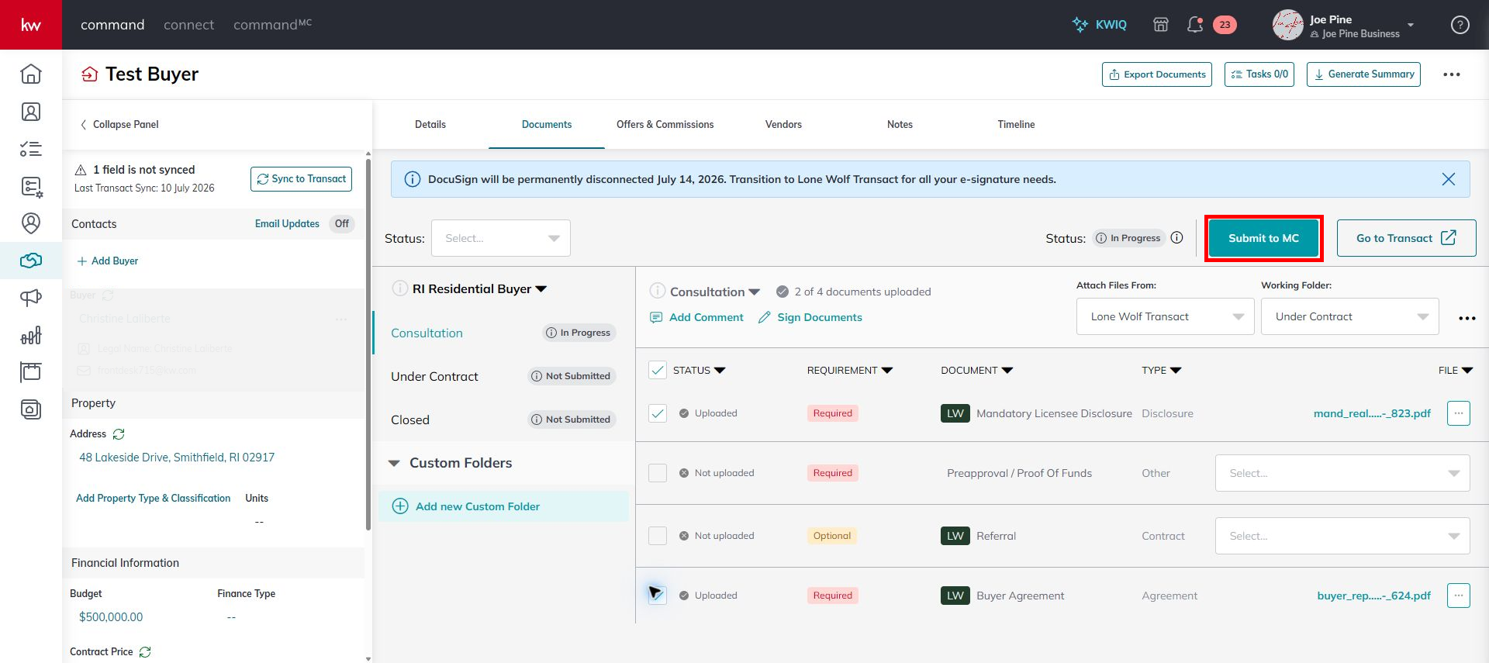Switch to the Offers & Commissions tab
Image resolution: width=1489 pixels, height=663 pixels.
665,124
